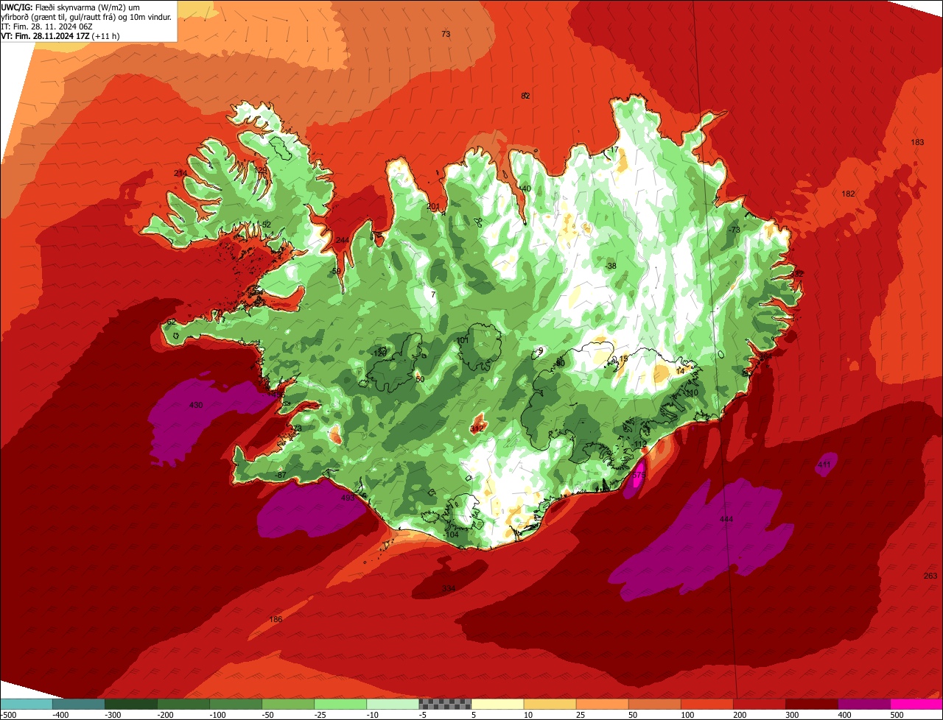Click the checkered -5 to 5 legend swatch
943x720 pixels.
click(445, 704)
